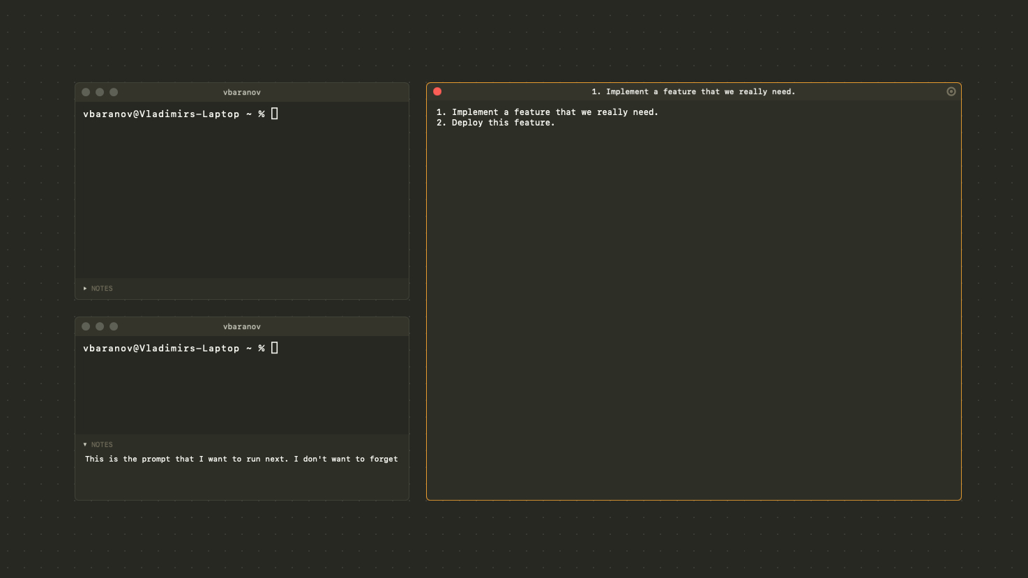Image resolution: width=1028 pixels, height=578 pixels.
Task: Close the note window with red button
Action: coord(437,91)
